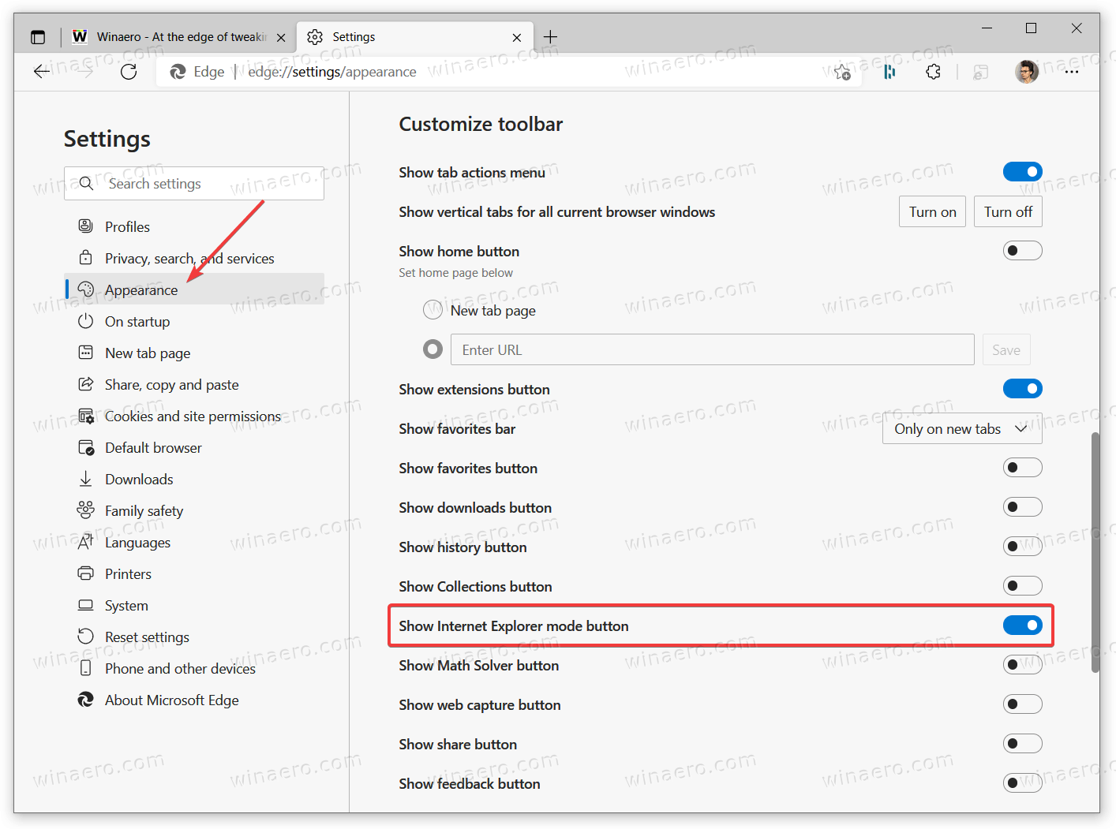
Task: Turn on Show downloads button toggle
Action: [1022, 507]
